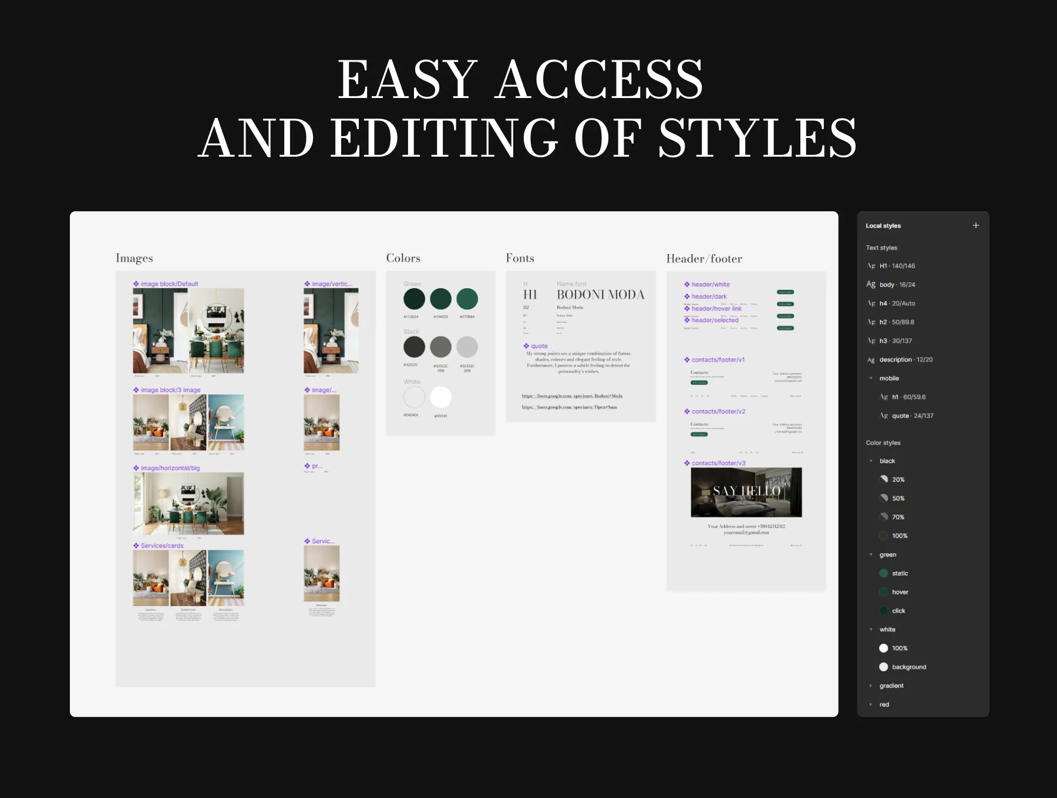Select white background color style swatch
The width and height of the screenshot is (1057, 798).
pyautogui.click(x=884, y=668)
